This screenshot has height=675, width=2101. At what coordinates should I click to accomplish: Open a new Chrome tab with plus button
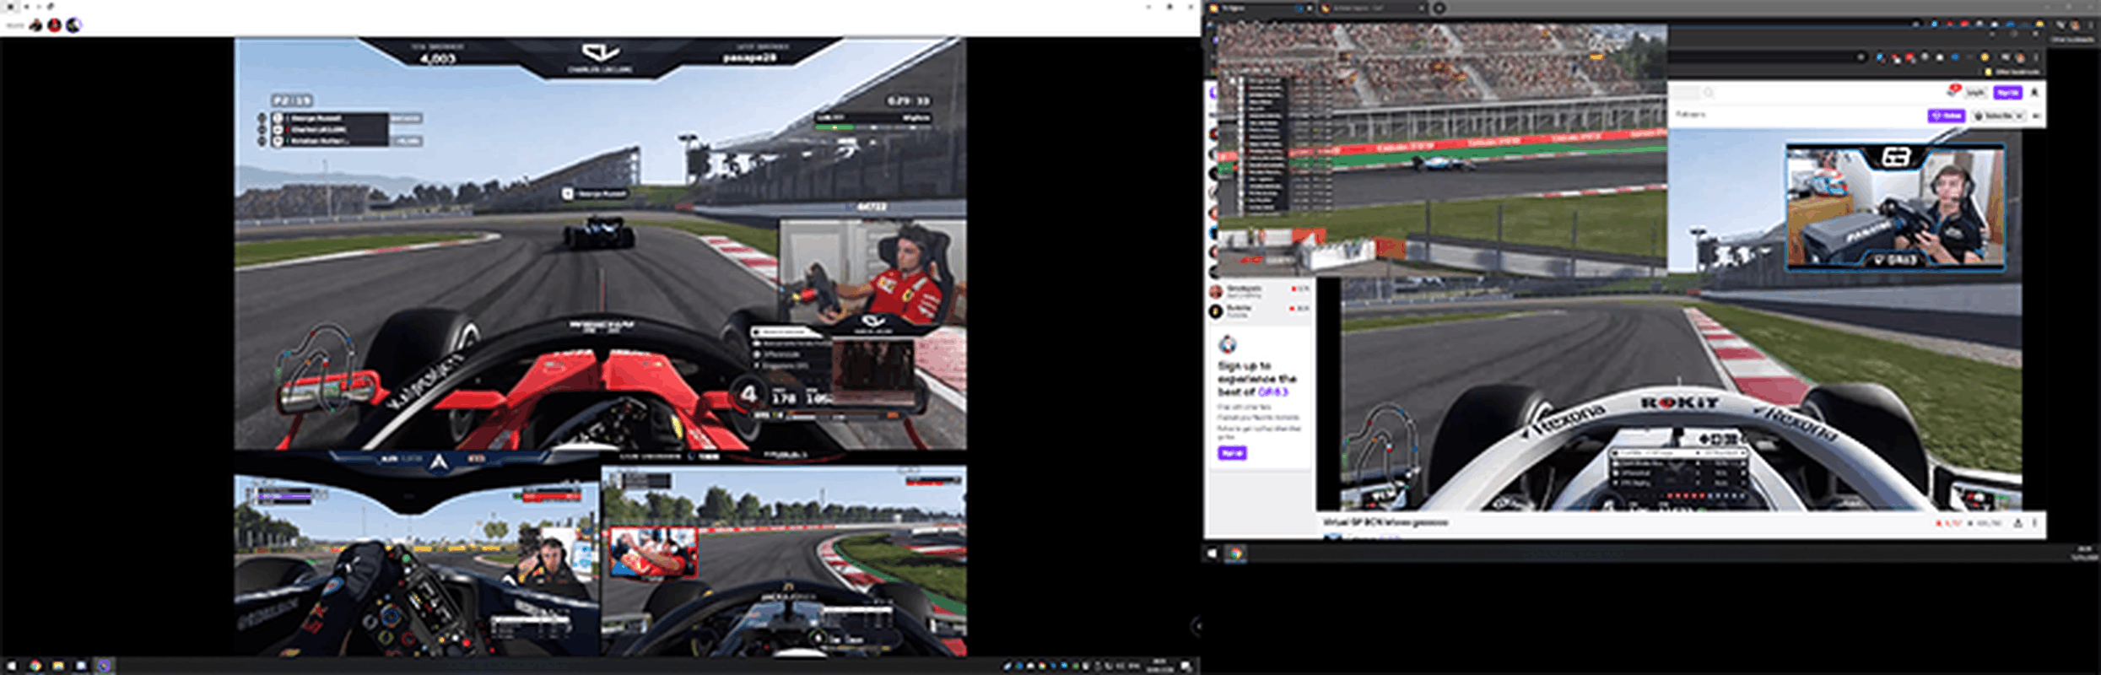coord(1439,8)
